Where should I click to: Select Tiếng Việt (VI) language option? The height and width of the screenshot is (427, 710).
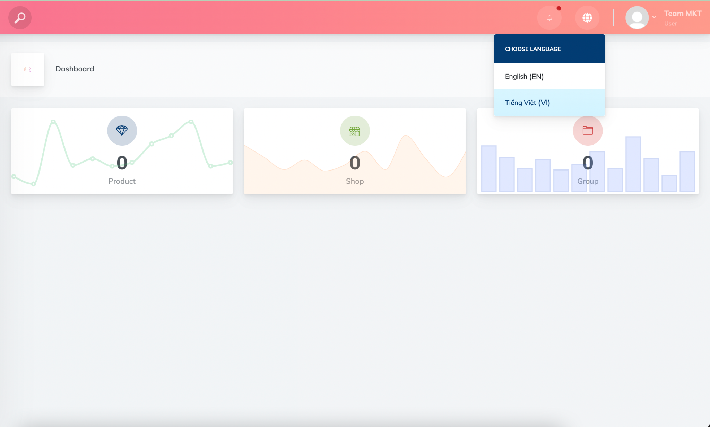pyautogui.click(x=527, y=103)
